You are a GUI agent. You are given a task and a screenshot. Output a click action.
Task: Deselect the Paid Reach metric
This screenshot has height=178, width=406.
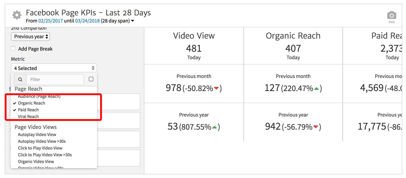click(28, 110)
